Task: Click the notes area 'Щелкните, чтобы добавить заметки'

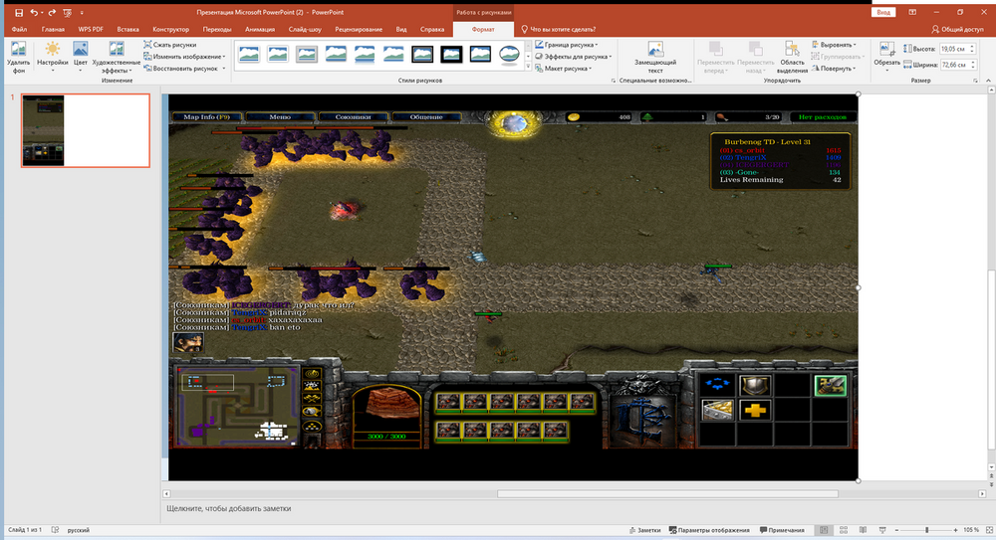Action: (229, 508)
